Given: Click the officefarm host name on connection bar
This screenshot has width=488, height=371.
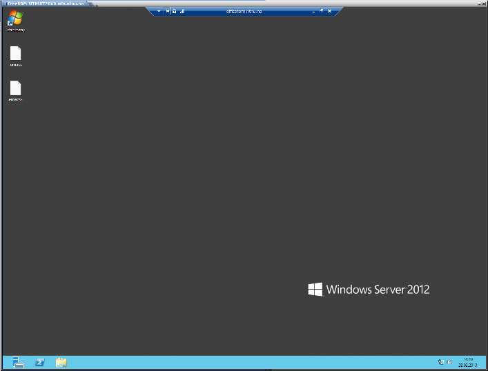Looking at the screenshot, I should pos(244,12).
